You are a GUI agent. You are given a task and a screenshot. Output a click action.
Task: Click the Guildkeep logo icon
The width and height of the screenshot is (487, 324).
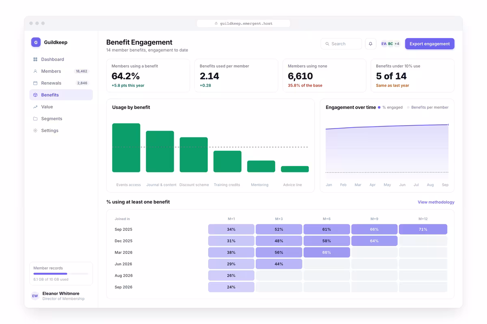(x=36, y=42)
